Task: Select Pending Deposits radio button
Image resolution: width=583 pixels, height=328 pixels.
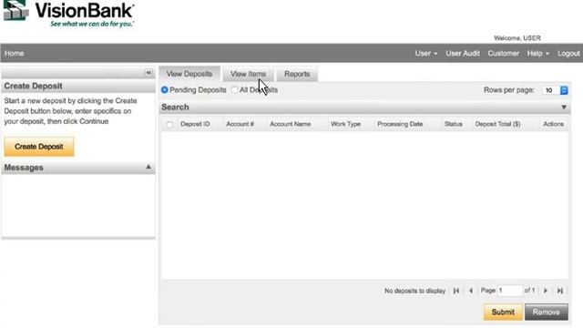Action: [x=164, y=90]
